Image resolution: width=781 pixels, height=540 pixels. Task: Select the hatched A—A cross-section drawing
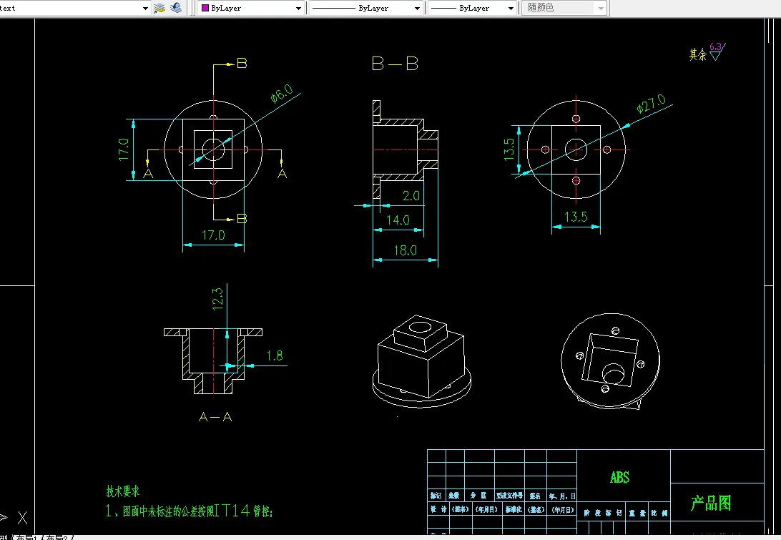click(x=213, y=360)
